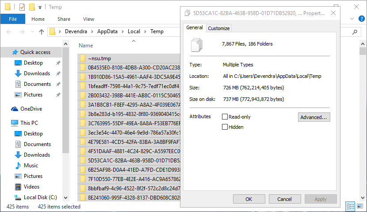Open the File menu
This screenshot has height=212, width=367.
point(13,19)
